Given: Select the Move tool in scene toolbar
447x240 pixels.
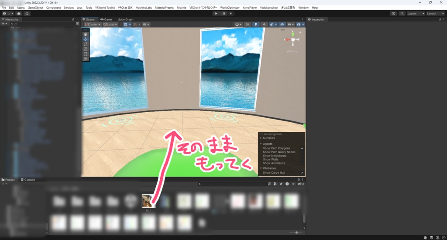Looking at the screenshot, I should [85, 39].
